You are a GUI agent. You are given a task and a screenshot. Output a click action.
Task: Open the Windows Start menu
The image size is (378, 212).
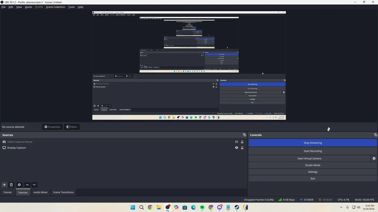click(133, 207)
